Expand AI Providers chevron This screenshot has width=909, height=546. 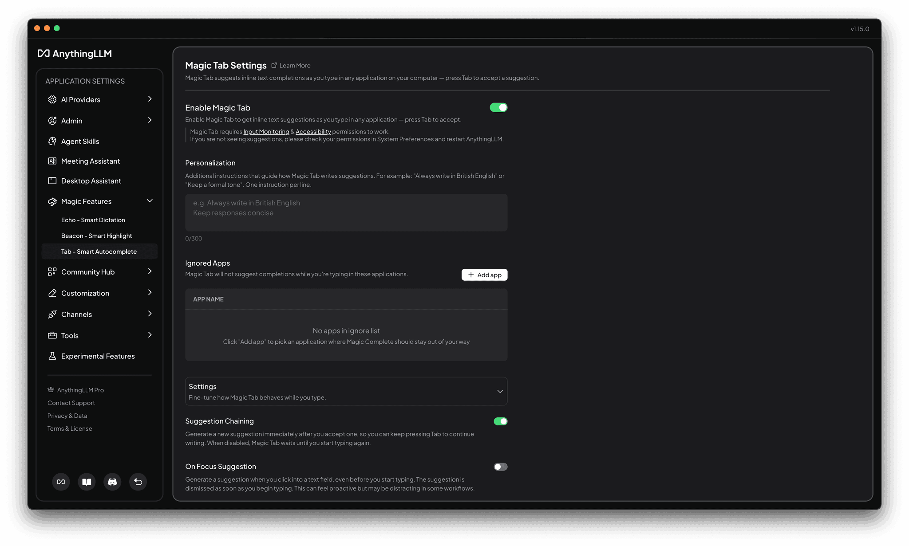tap(150, 99)
